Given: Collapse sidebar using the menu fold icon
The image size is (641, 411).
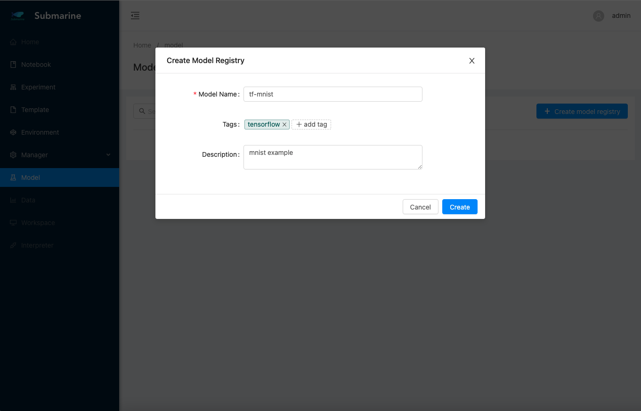Looking at the screenshot, I should point(135,16).
